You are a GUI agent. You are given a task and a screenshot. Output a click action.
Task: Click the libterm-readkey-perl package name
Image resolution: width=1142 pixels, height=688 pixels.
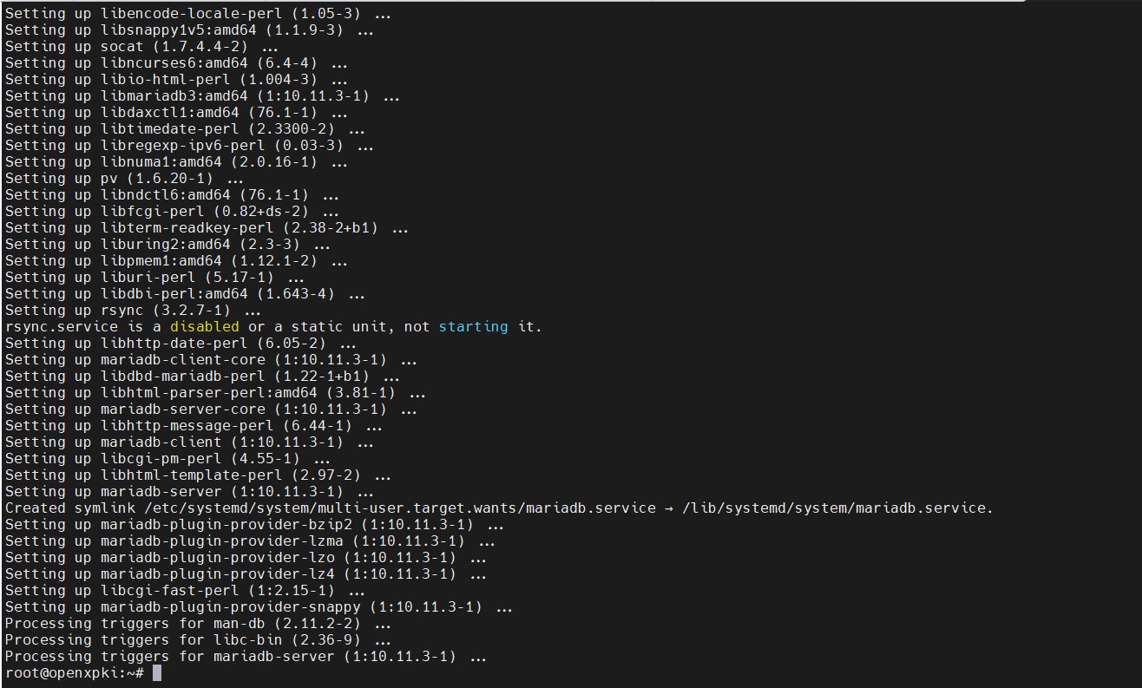point(187,228)
